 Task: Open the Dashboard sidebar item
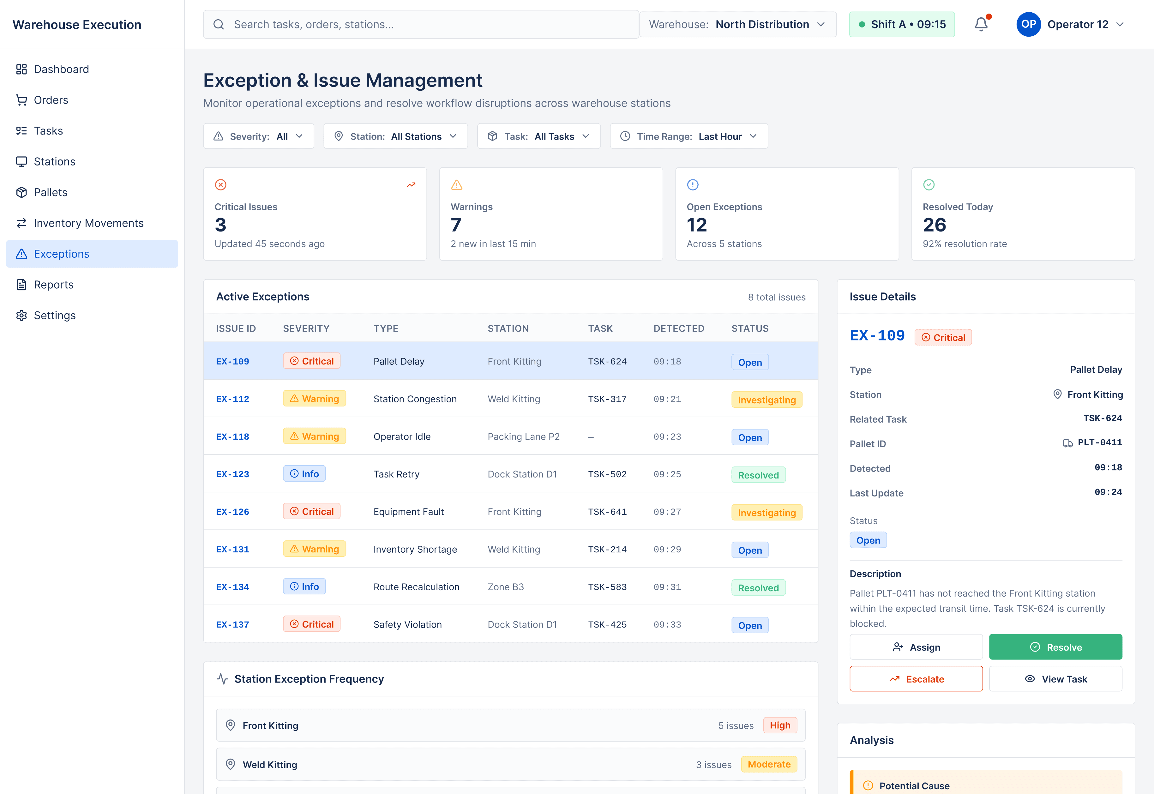click(x=61, y=69)
